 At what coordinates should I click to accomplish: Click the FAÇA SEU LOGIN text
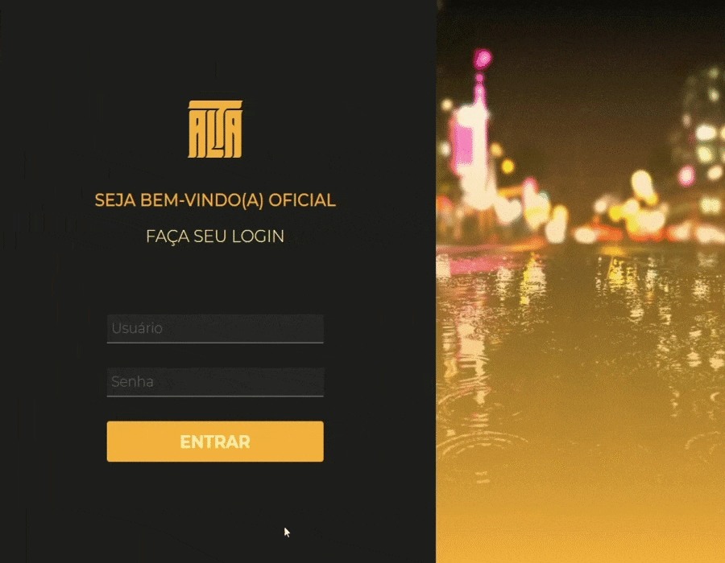pos(215,236)
